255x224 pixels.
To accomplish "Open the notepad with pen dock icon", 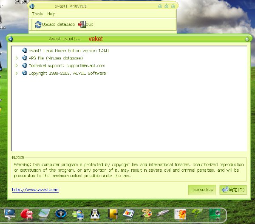I will tap(44, 213).
